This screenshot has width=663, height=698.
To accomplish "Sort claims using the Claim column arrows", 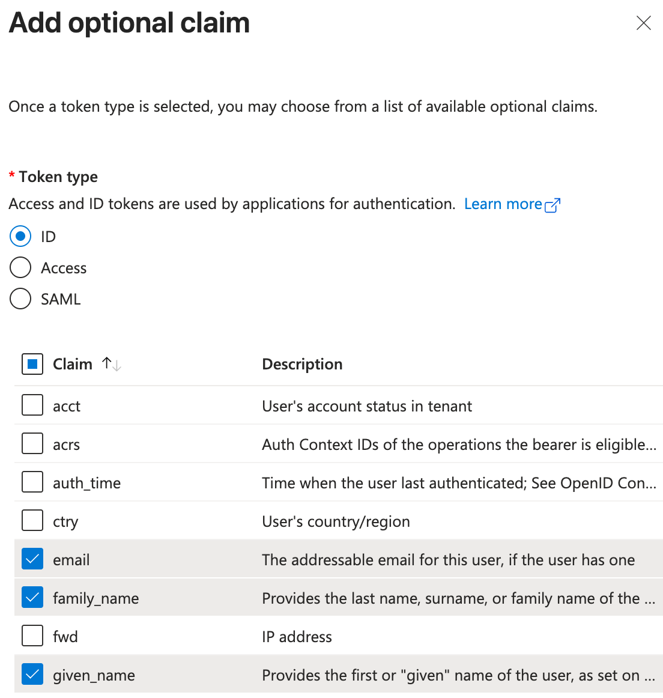I will point(112,364).
